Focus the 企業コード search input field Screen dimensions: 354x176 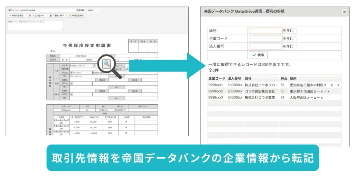265,39
